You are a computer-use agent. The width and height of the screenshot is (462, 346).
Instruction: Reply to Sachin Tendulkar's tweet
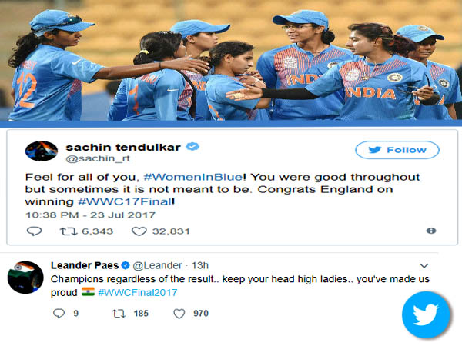pyautogui.click(x=34, y=231)
